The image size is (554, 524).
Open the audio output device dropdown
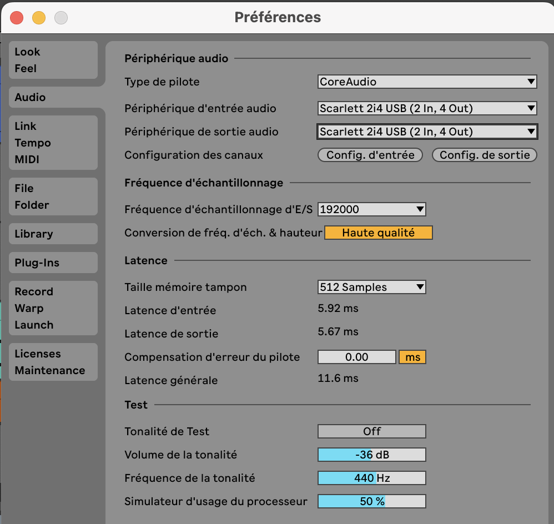[x=427, y=132]
